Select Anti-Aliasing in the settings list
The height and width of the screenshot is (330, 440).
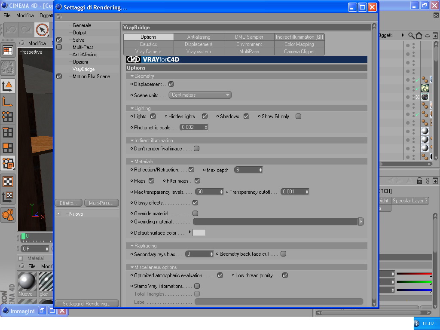[85, 55]
